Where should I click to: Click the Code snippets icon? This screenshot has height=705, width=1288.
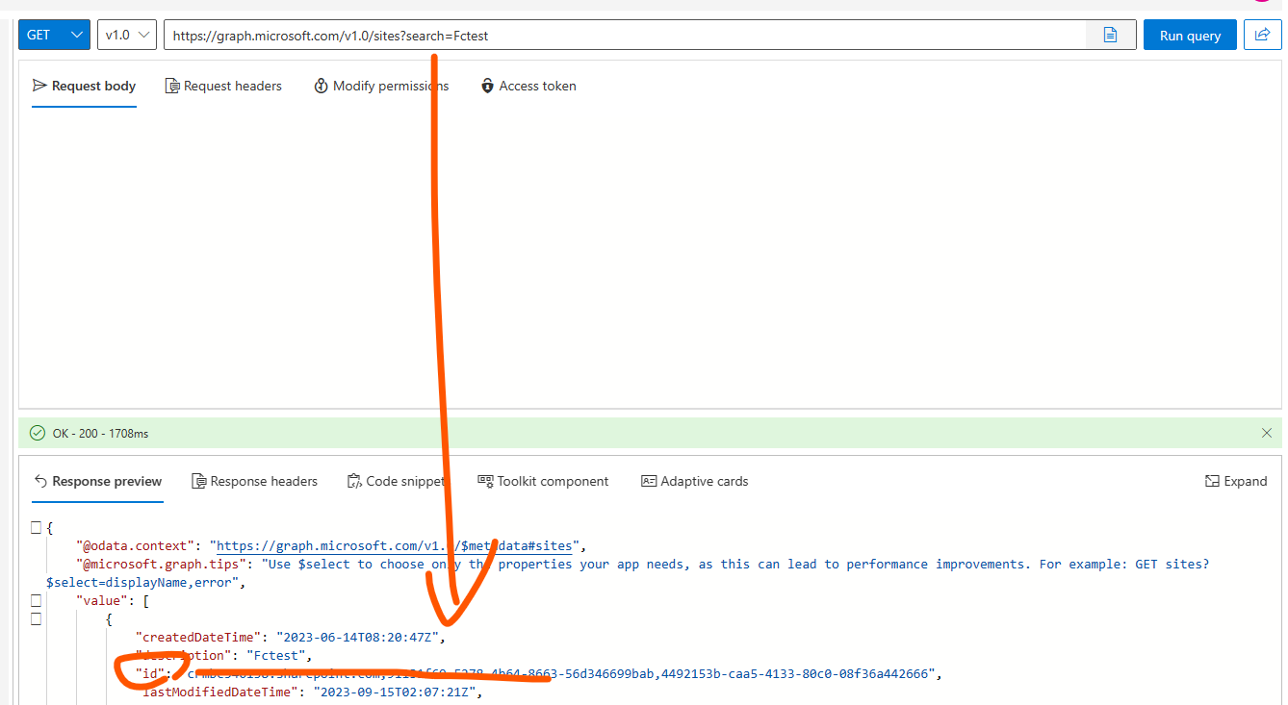(354, 481)
